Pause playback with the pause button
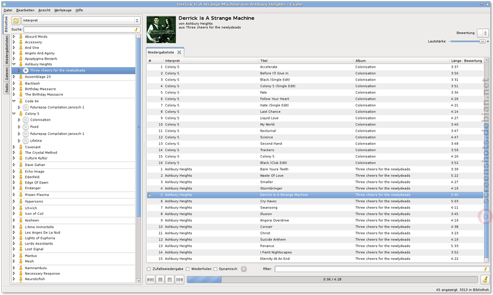Screen dimensions: 493x295 pos(160,279)
